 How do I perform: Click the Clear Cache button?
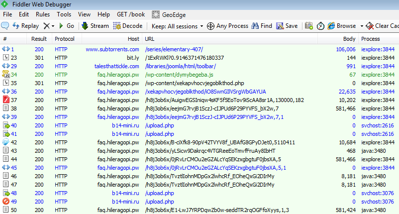tap(382, 26)
